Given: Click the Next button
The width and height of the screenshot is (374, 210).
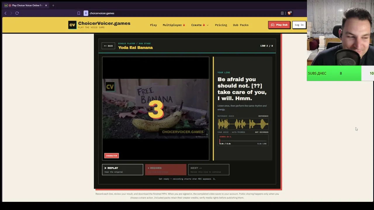Looking at the screenshot, I should [x=209, y=169].
